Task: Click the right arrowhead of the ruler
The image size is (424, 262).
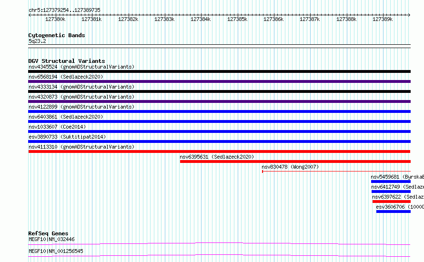Action: tap(409, 15)
